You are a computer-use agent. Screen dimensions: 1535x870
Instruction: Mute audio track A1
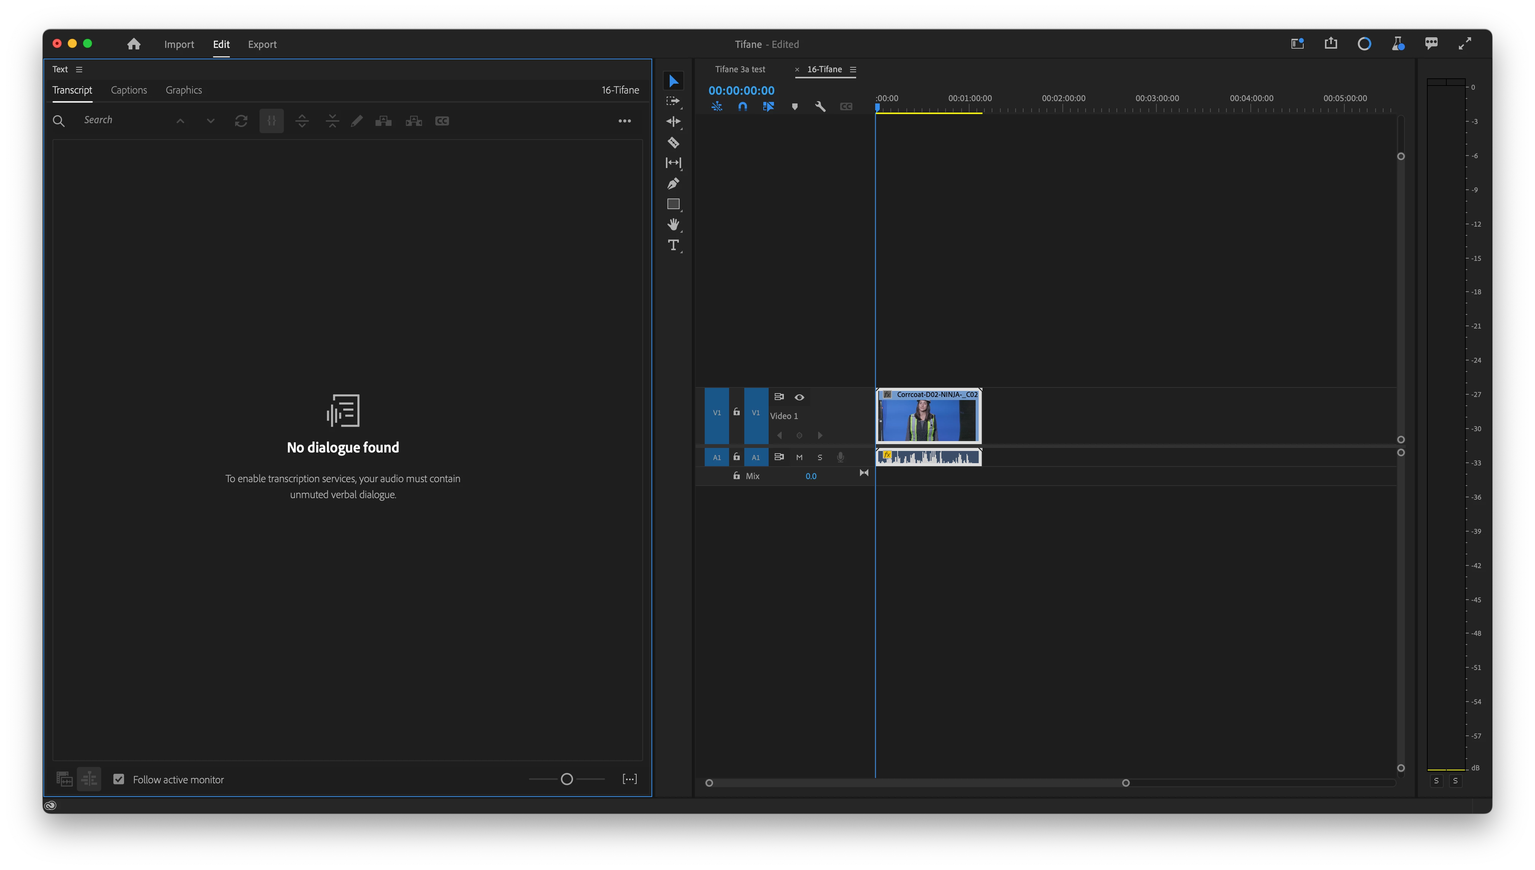tap(799, 457)
